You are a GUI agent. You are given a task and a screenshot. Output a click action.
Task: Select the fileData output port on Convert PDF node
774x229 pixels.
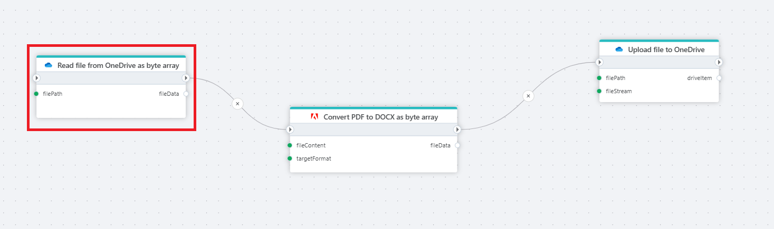pyautogui.click(x=457, y=145)
